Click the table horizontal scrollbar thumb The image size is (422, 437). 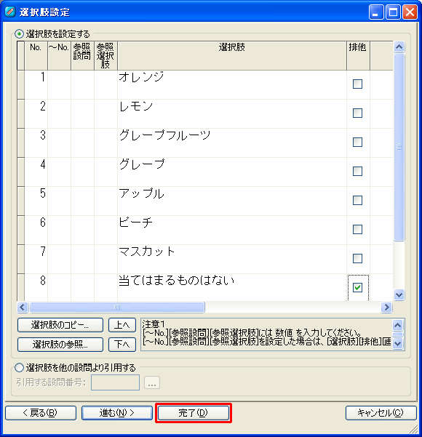pos(117,307)
